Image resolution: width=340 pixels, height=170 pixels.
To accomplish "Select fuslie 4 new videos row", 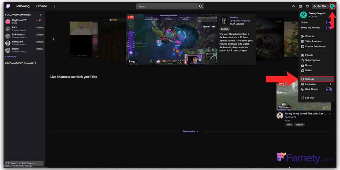I will tap(24, 50).
